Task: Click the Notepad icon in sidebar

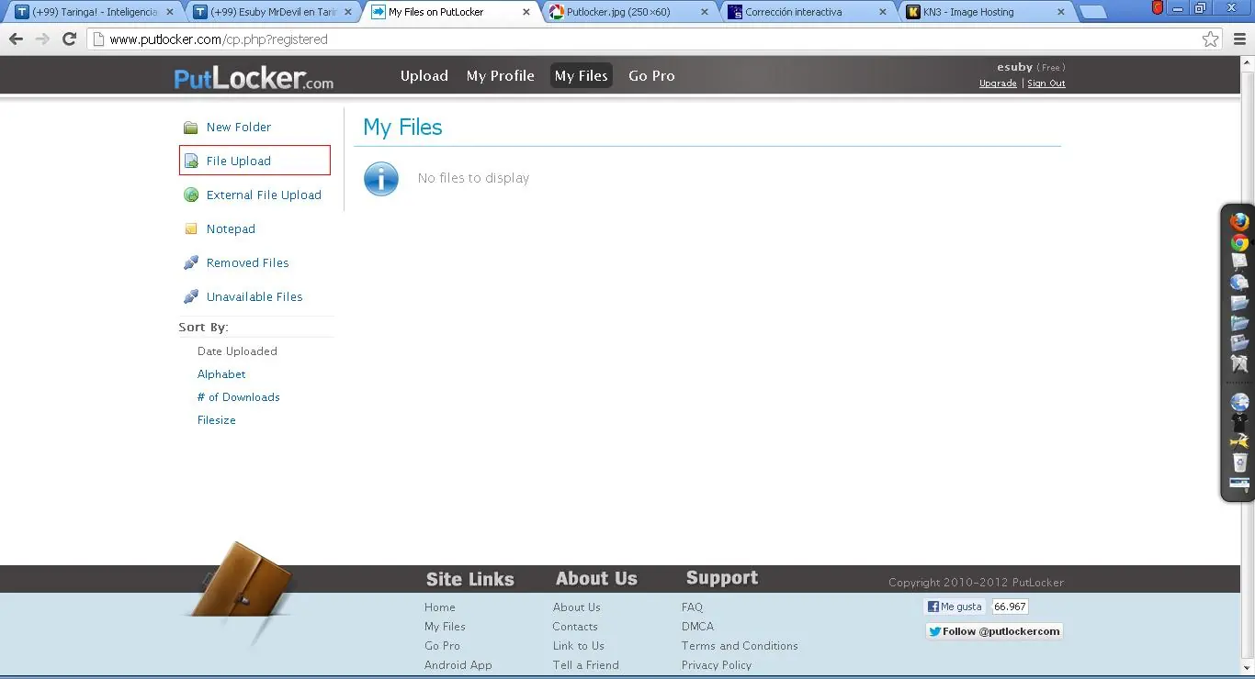Action: pos(190,229)
